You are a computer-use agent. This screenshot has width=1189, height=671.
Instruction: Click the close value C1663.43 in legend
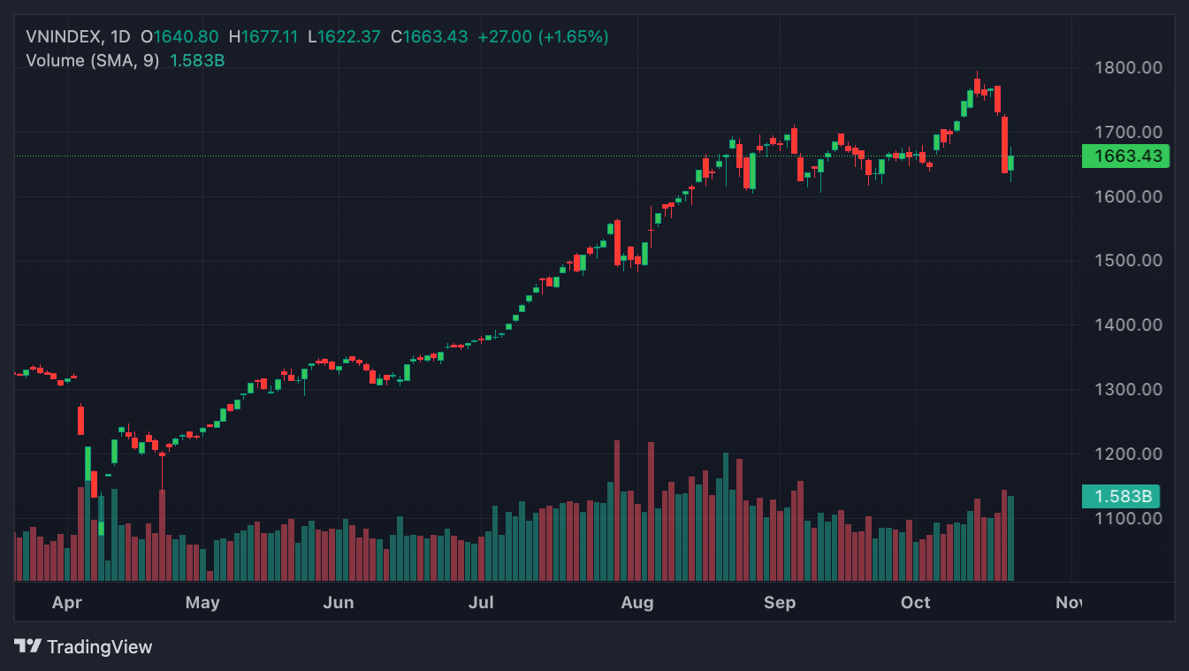point(430,37)
